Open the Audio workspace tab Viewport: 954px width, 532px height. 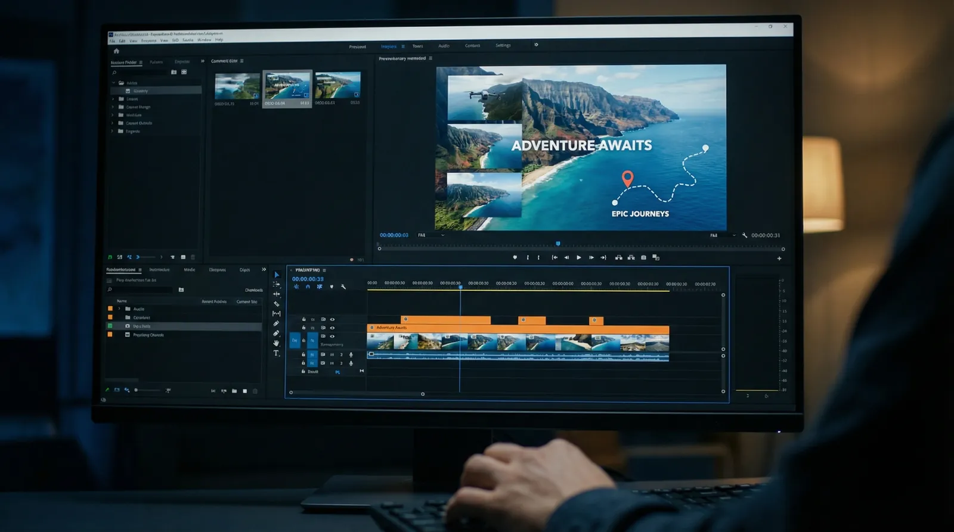pyautogui.click(x=444, y=46)
